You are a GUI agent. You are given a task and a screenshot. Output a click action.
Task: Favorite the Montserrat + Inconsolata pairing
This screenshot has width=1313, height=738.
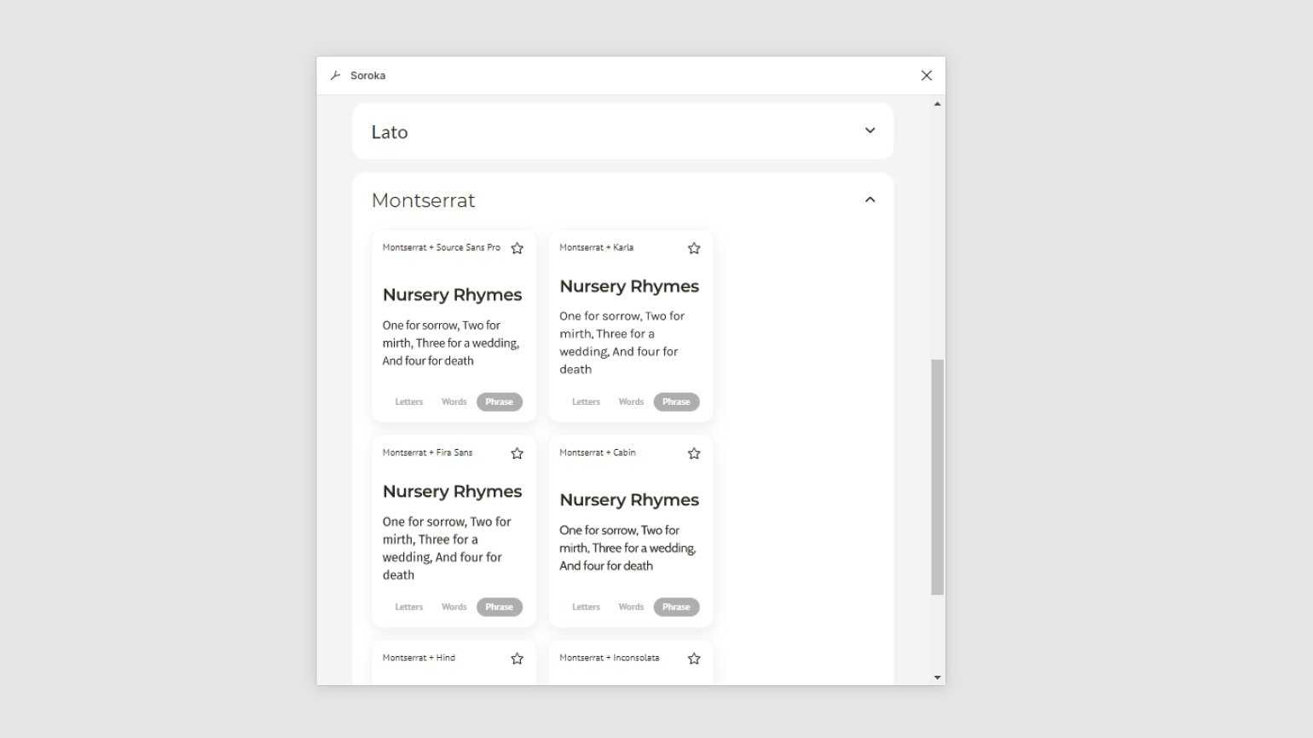pyautogui.click(x=694, y=659)
